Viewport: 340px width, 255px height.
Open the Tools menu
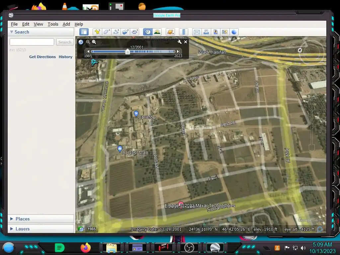(53, 24)
